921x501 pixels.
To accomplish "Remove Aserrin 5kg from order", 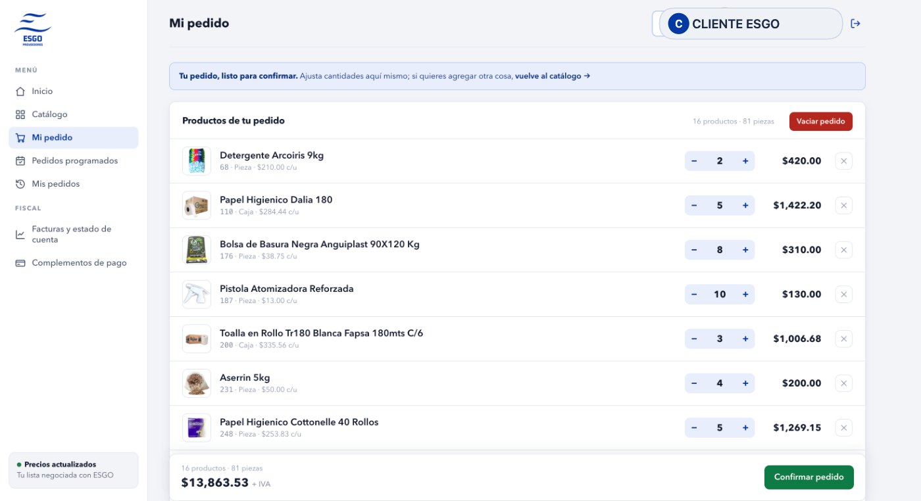I will coord(843,383).
